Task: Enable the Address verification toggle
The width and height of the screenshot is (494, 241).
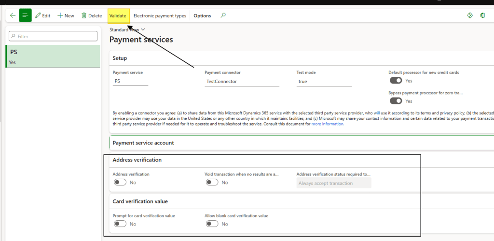Action: coord(120,182)
